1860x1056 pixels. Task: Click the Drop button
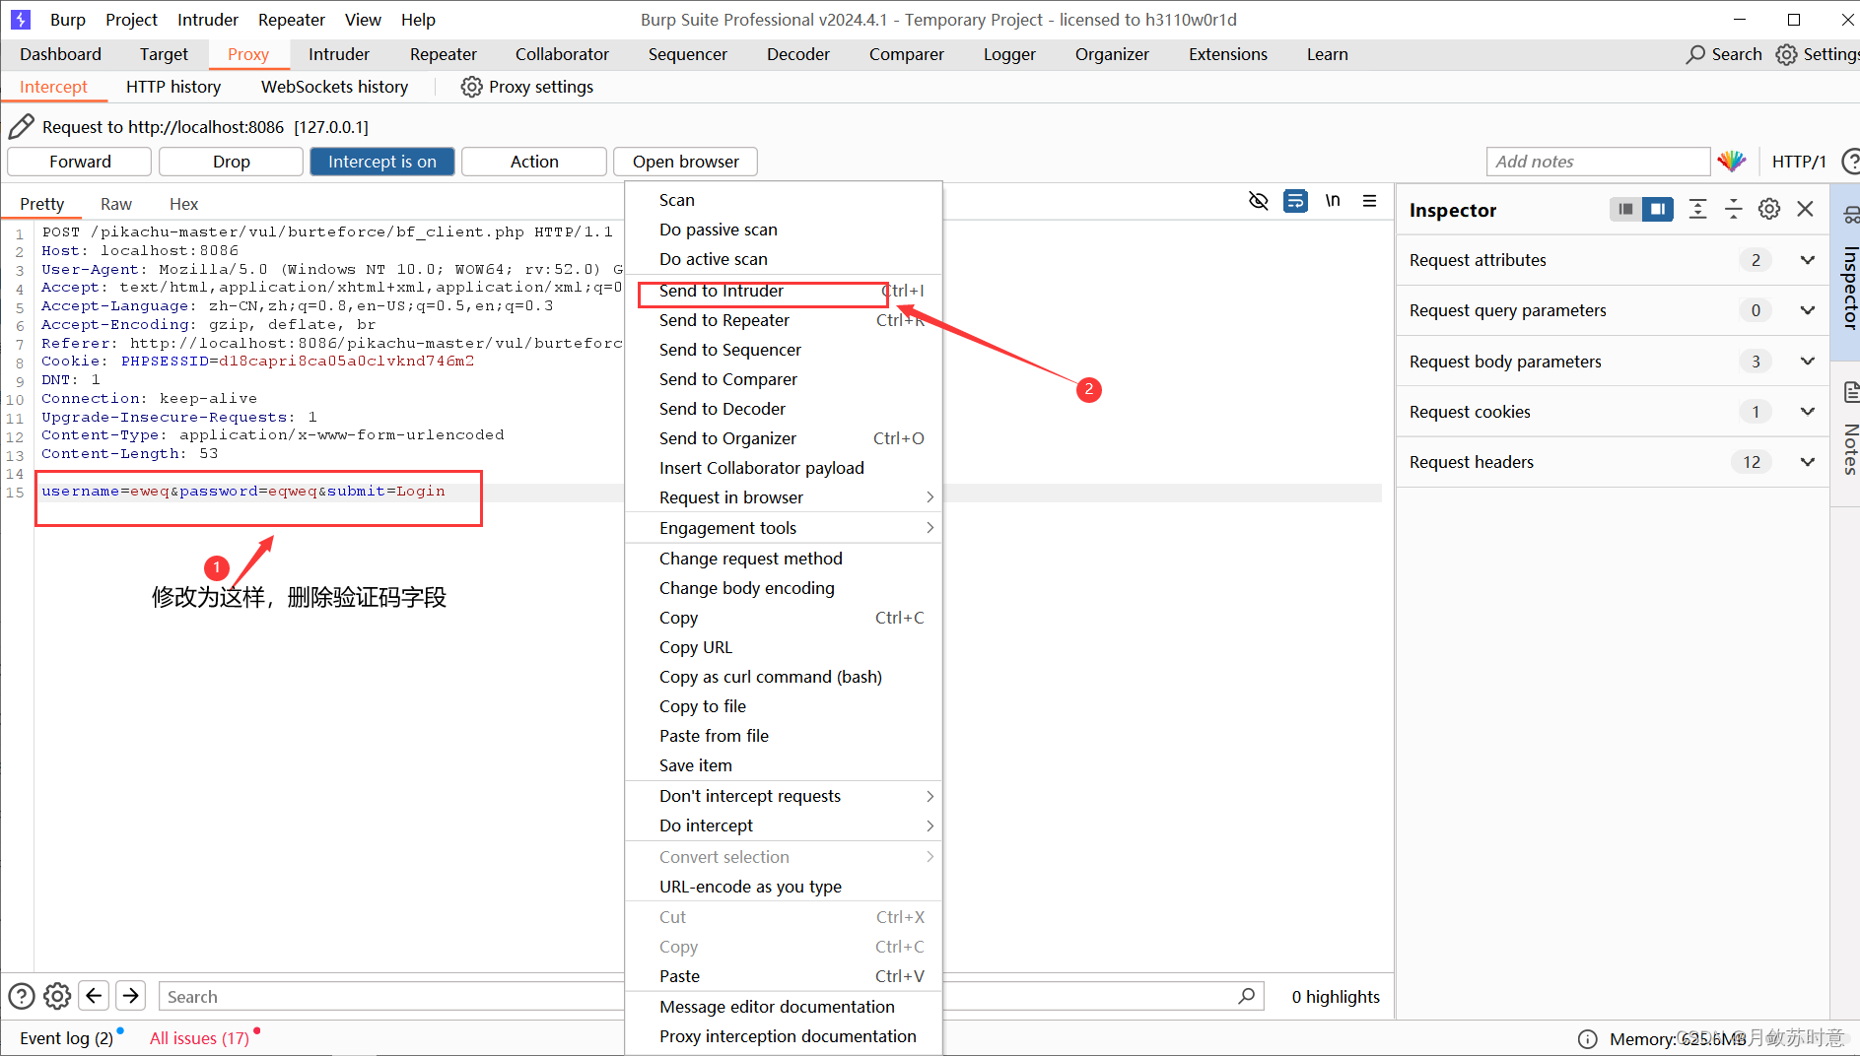[231, 162]
